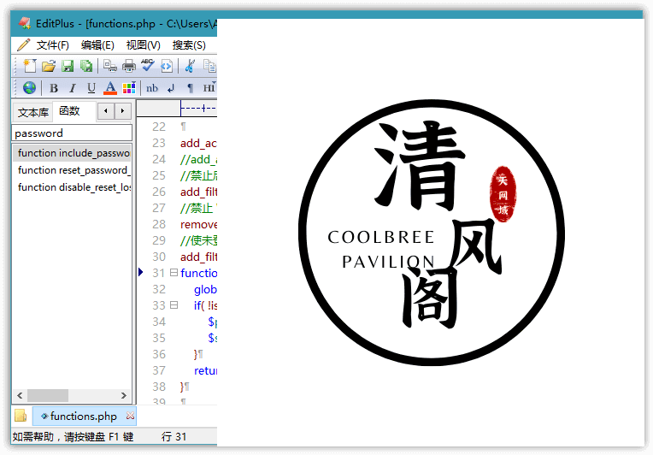Click the function list scrollbar left arrow
The height and width of the screenshot is (455, 653).
20,395
